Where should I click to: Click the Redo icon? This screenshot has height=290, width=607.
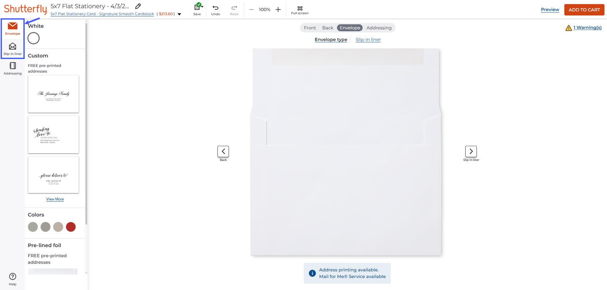point(234,10)
